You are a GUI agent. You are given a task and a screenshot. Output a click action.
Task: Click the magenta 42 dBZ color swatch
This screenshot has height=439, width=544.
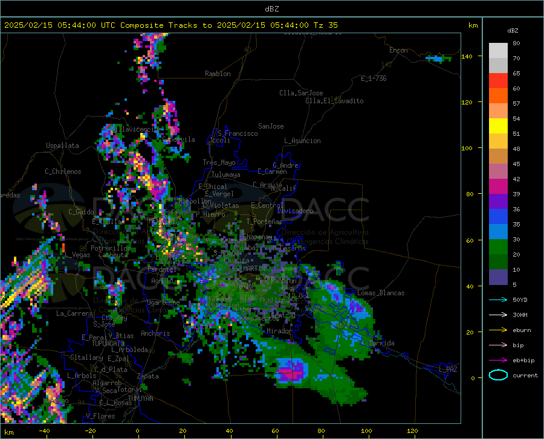pyautogui.click(x=498, y=187)
